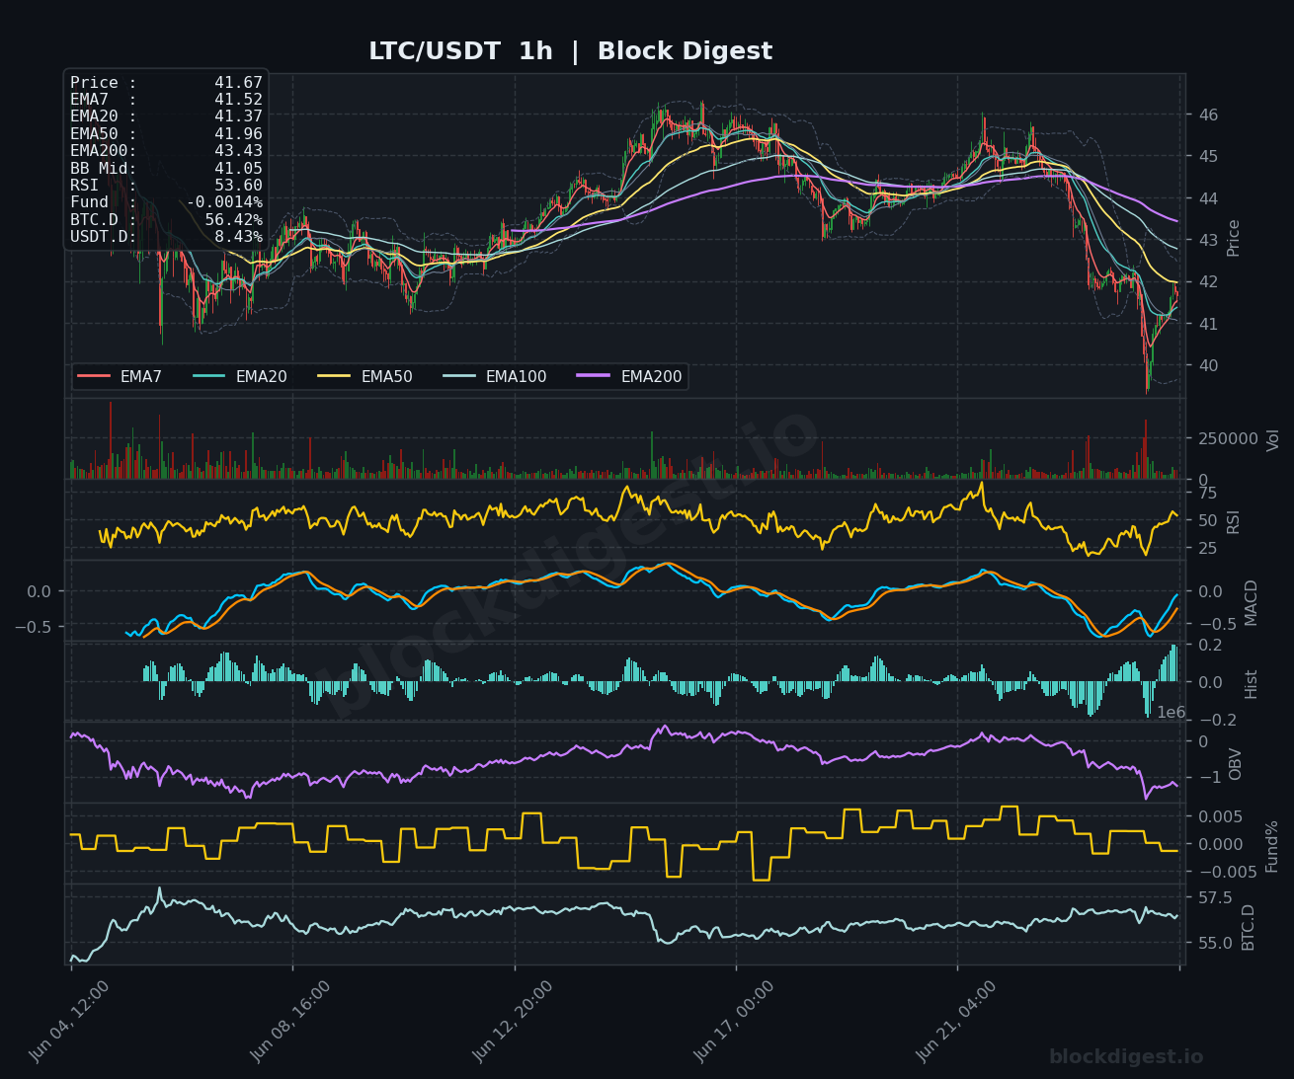Click the Jun 21, 04:00 date label
This screenshot has height=1079, width=1294.
(957, 1020)
